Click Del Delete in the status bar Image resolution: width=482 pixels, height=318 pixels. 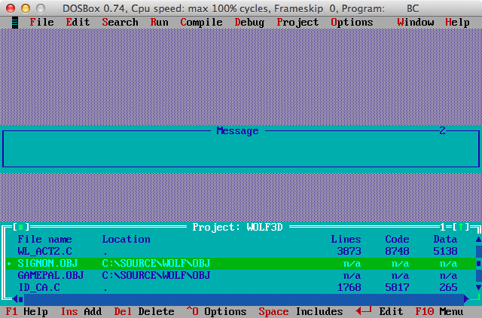coord(144,311)
